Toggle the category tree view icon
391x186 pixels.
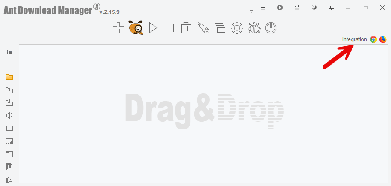pos(9,51)
